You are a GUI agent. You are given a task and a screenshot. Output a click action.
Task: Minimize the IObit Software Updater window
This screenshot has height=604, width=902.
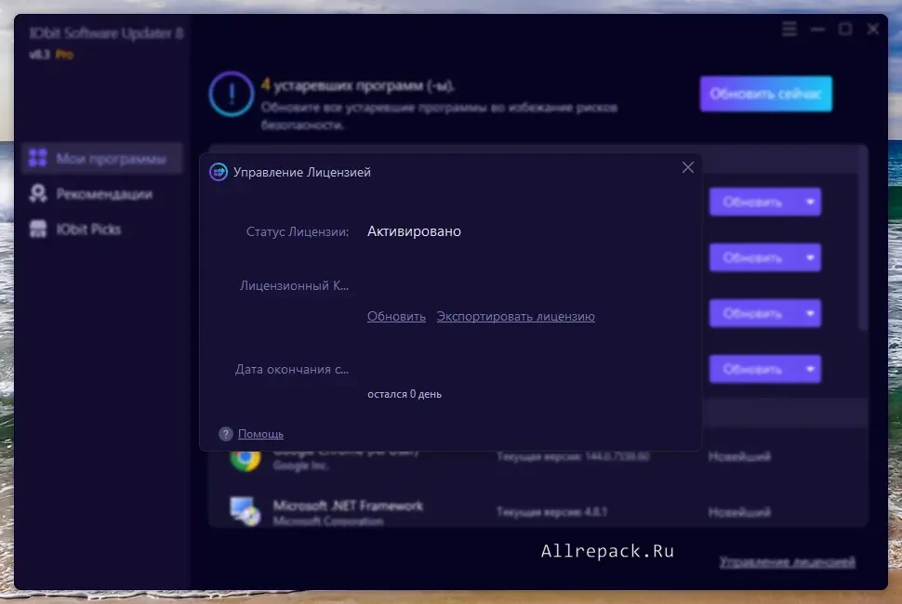click(x=817, y=29)
